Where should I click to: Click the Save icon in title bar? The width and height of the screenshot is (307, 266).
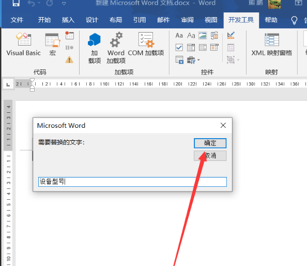[x=16, y=3]
